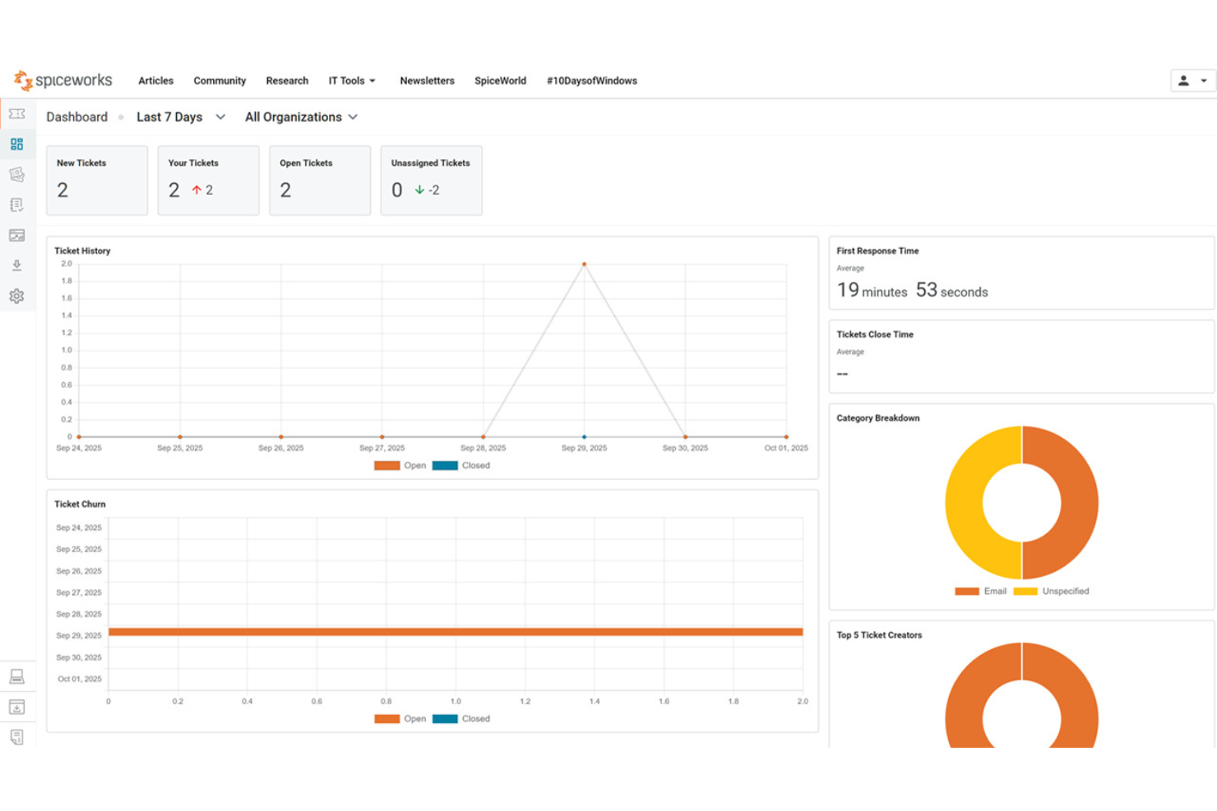
Task: Open the Your Tickets card
Action: [209, 181]
